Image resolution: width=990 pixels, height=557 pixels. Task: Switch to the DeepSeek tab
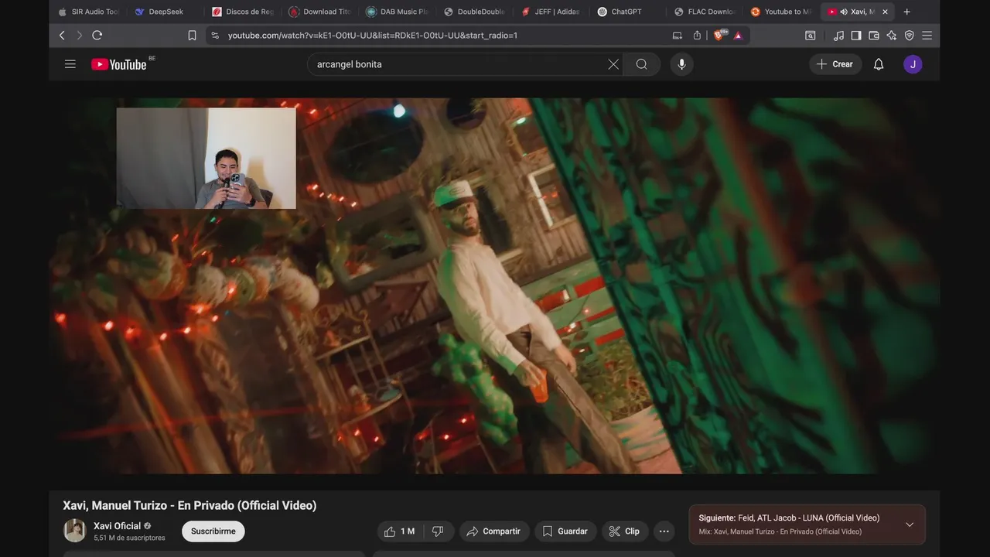point(164,12)
